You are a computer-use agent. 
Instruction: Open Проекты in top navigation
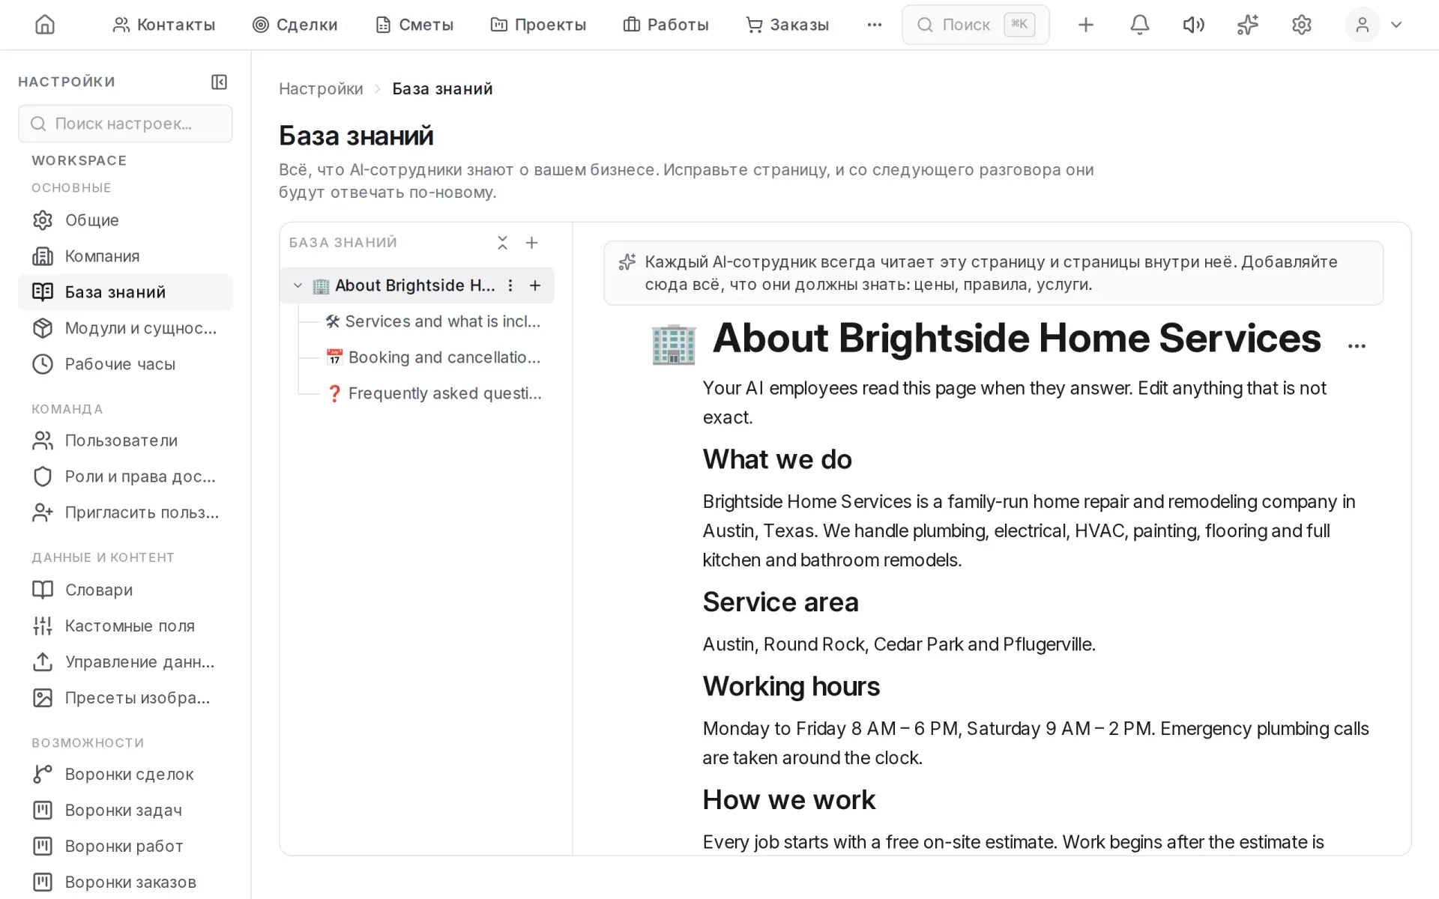pos(538,25)
